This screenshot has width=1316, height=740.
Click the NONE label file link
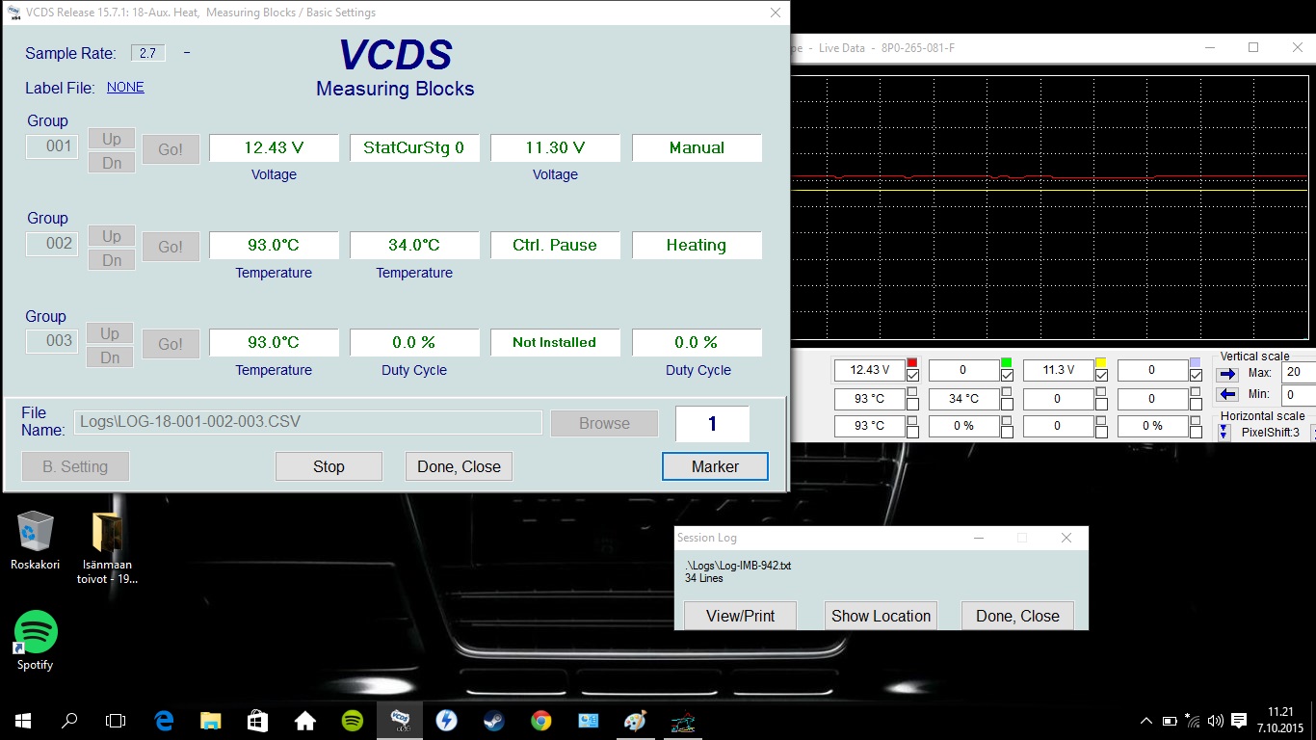pos(125,88)
